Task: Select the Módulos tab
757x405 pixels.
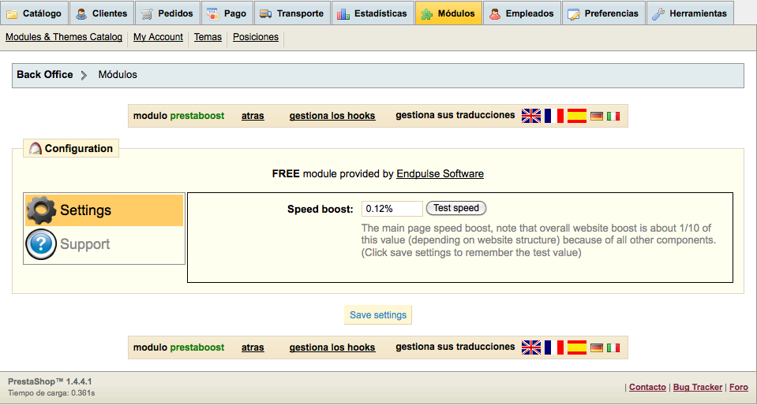Action: (448, 13)
